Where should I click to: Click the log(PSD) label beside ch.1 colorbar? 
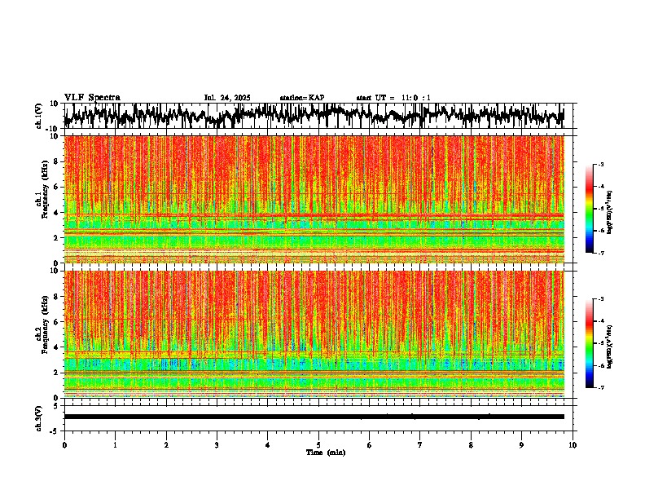609,213
